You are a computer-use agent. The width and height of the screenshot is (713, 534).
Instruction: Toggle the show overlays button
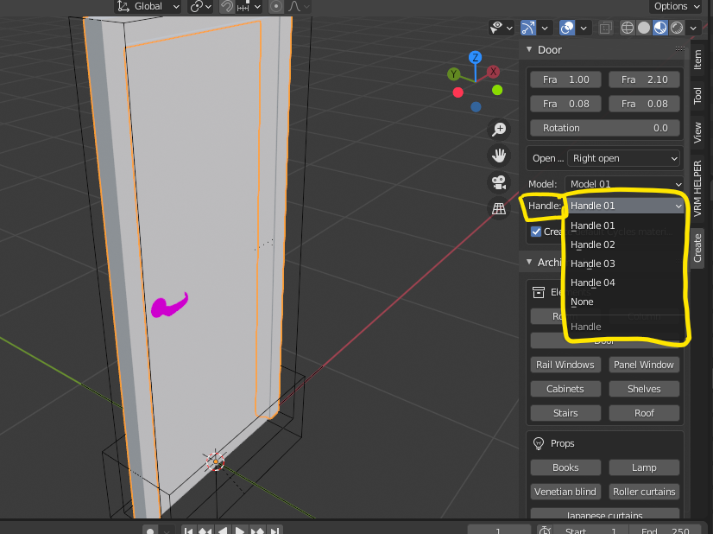coord(567,28)
